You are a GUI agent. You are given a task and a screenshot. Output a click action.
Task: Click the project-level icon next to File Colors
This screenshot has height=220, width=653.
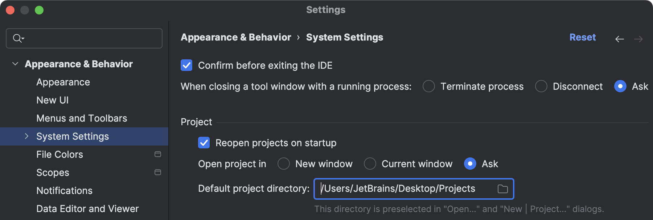(158, 155)
